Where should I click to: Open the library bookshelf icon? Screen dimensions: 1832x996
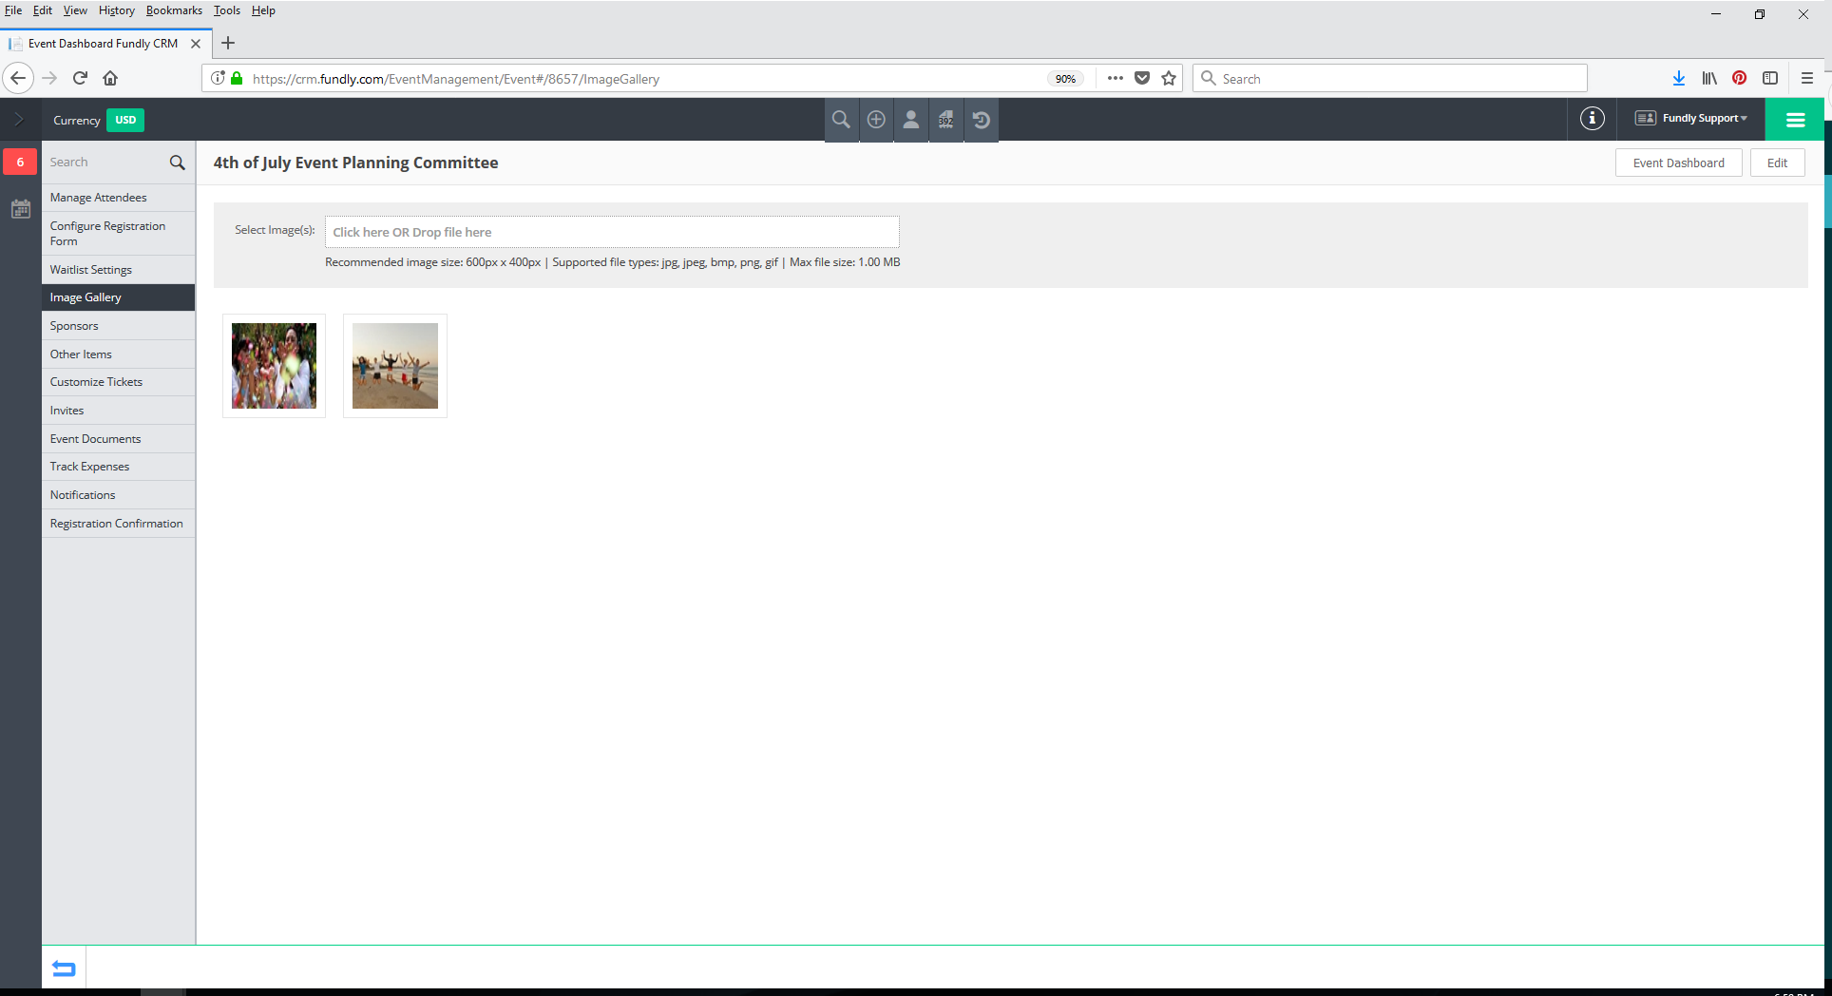point(1709,78)
